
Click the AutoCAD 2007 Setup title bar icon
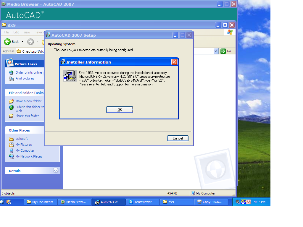48,35
